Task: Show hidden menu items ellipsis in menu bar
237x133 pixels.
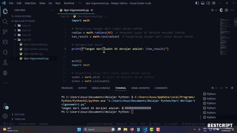Action: (80, 3)
